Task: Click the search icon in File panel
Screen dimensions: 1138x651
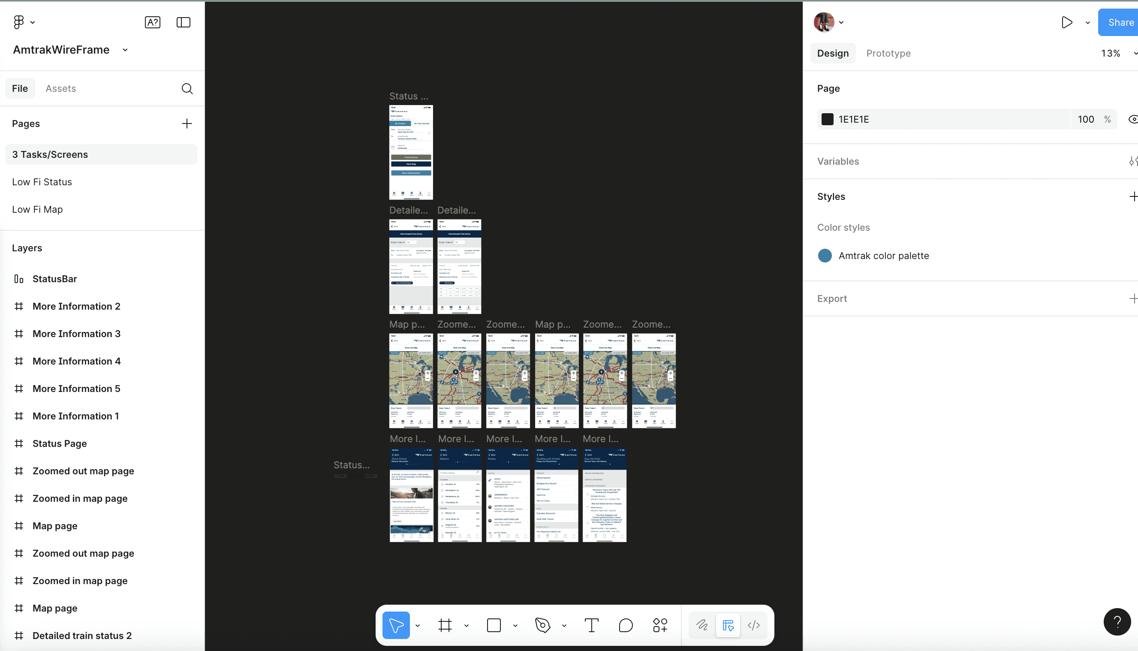Action: [x=187, y=88]
